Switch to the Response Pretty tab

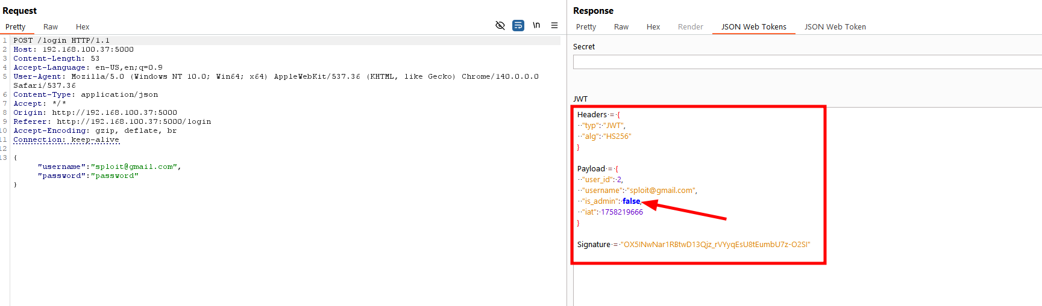coord(586,27)
